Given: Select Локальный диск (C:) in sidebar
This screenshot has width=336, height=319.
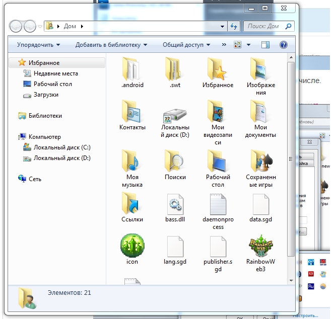Looking at the screenshot, I should 57,147.
